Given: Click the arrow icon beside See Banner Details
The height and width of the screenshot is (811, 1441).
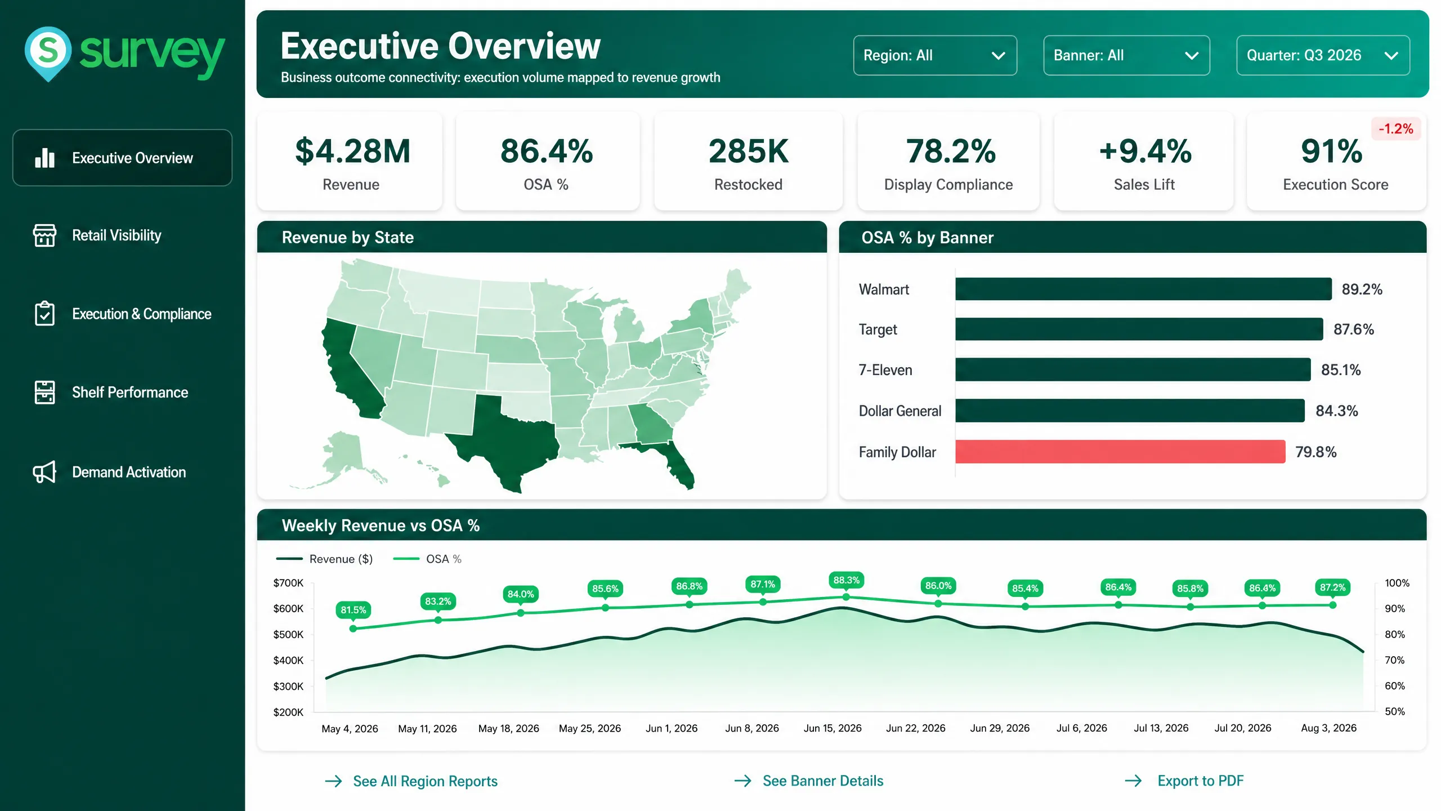Looking at the screenshot, I should pos(743,781).
